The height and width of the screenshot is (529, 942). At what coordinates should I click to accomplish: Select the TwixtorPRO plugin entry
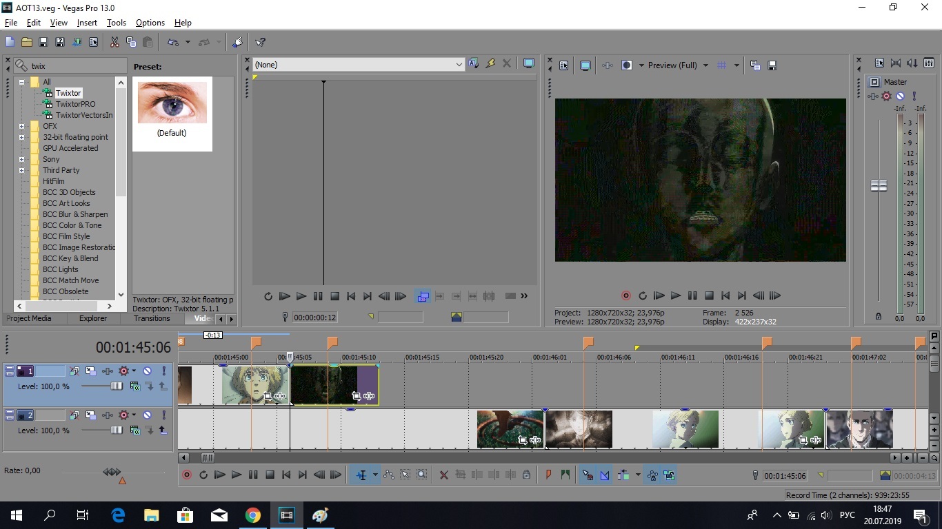(75, 104)
